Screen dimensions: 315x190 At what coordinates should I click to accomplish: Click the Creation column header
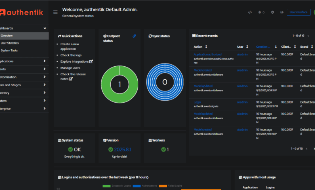click(263, 46)
